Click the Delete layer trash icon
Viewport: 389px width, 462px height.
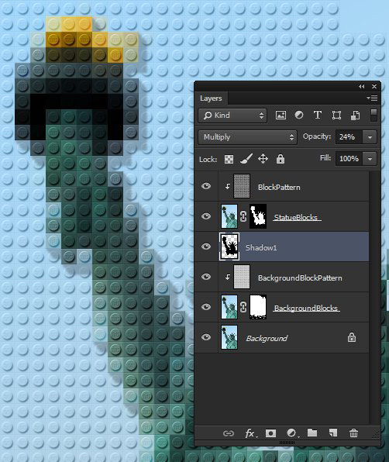pyautogui.click(x=353, y=433)
